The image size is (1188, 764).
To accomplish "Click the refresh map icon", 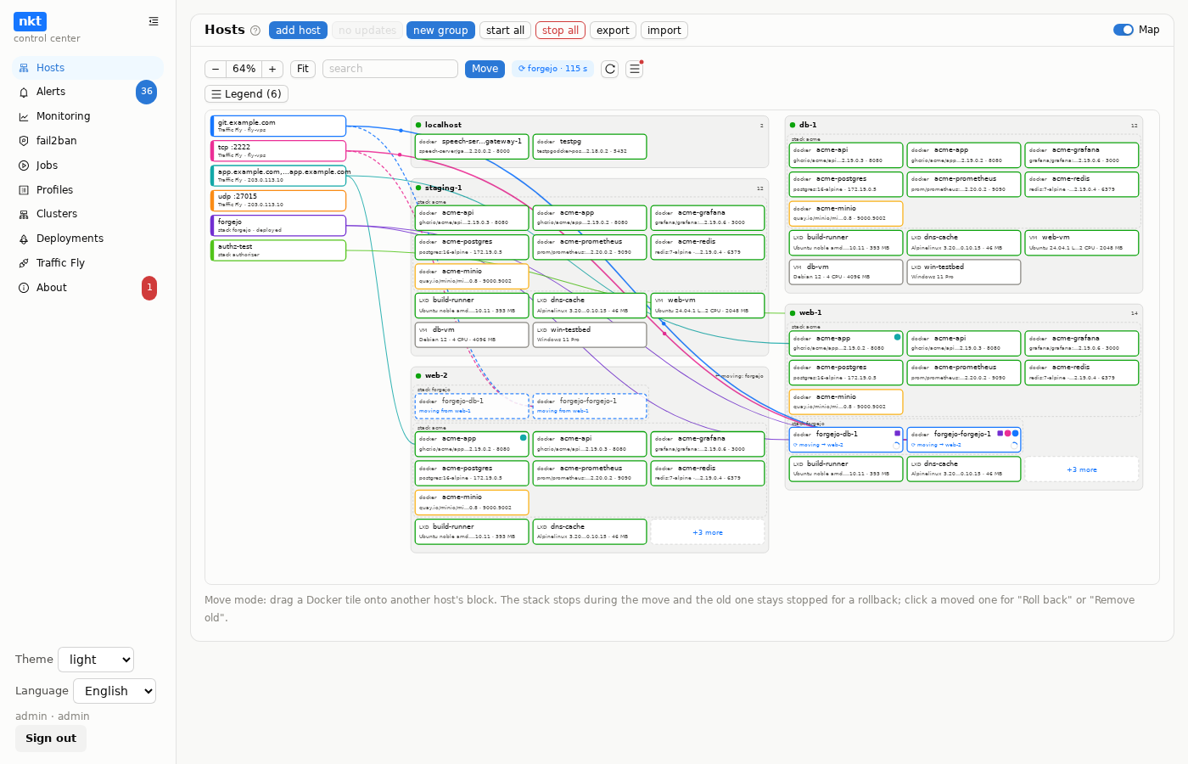I will 609,69.
